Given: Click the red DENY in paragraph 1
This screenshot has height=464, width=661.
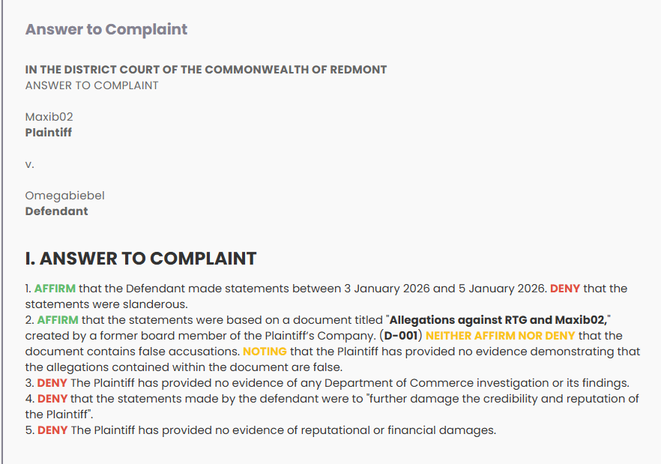Looking at the screenshot, I should pyautogui.click(x=565, y=289).
